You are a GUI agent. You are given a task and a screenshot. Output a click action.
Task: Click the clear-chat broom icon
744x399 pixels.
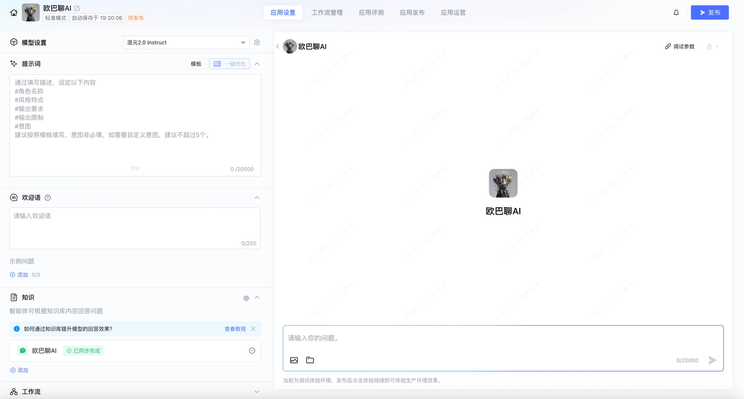pyautogui.click(x=709, y=47)
